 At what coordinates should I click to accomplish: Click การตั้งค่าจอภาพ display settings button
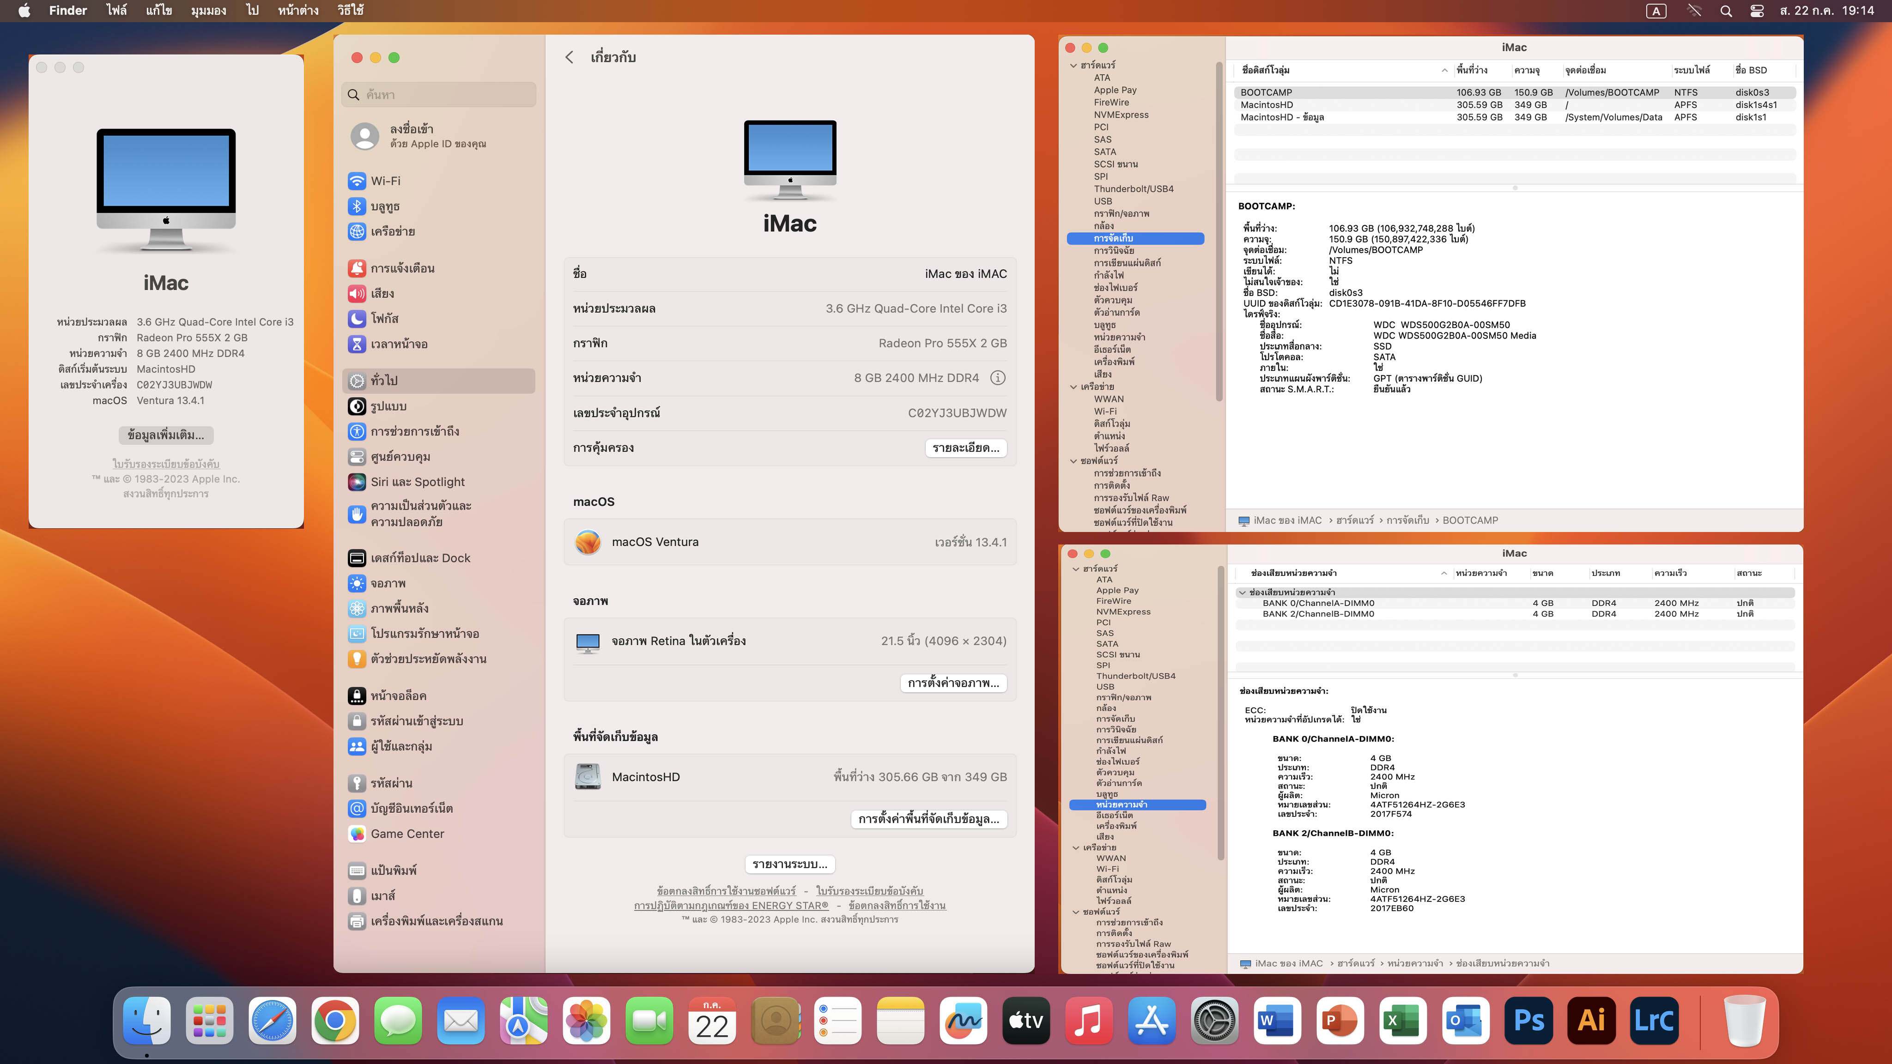953,683
